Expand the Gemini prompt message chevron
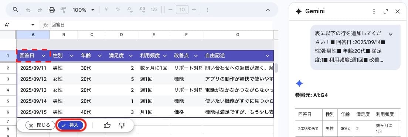The image size is (408, 137). (x=391, y=34)
